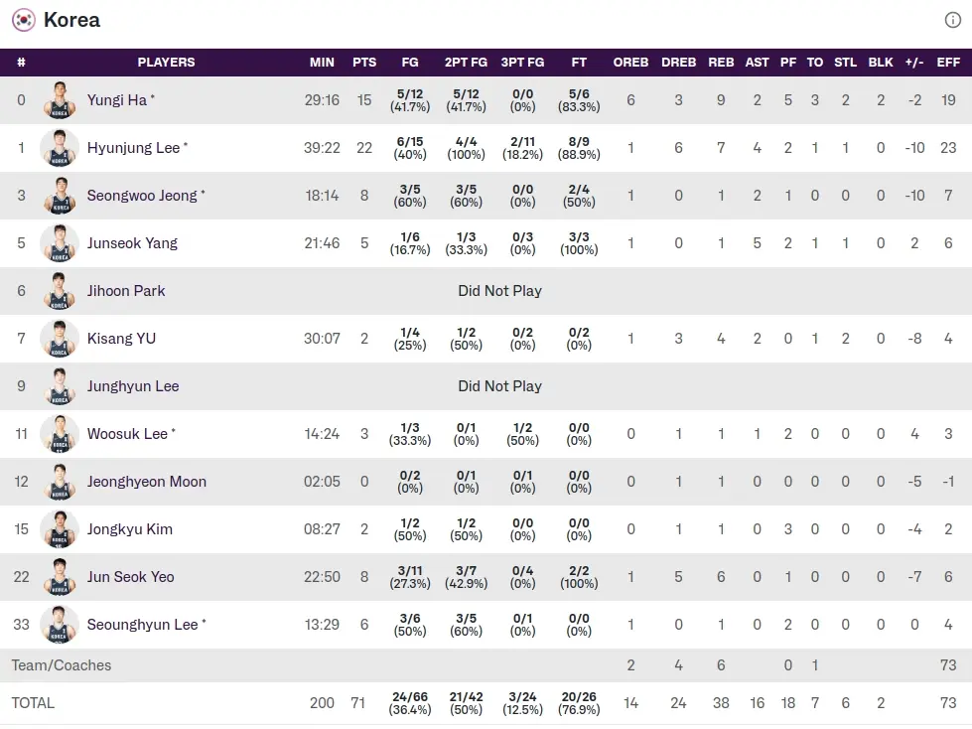Click Hyunjung Lee's avatar picture
Image resolution: width=972 pixels, height=729 pixels.
click(60, 148)
